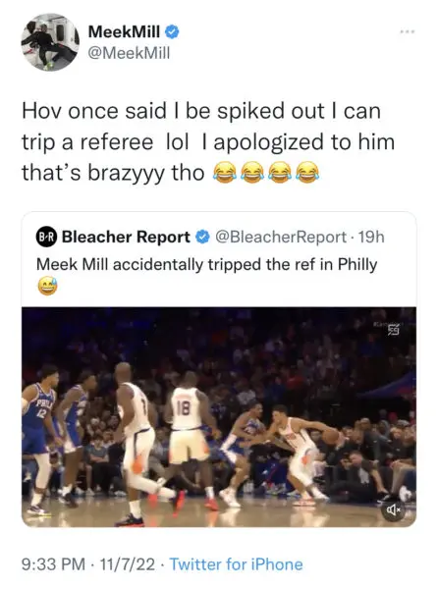Open the @BleacherReport handle
Image resolution: width=438 pixels, height=589 pixels.
coord(280,237)
